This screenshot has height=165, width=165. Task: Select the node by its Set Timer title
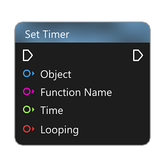[x=47, y=34]
